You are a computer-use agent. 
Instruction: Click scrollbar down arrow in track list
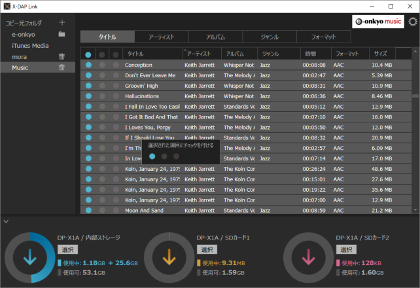tap(415, 210)
